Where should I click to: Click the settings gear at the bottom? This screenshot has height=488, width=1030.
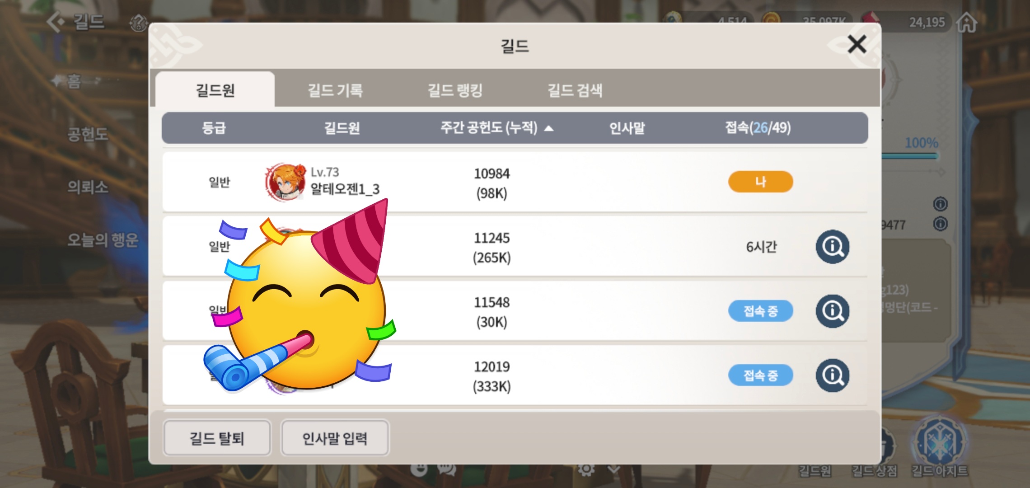[x=586, y=470]
